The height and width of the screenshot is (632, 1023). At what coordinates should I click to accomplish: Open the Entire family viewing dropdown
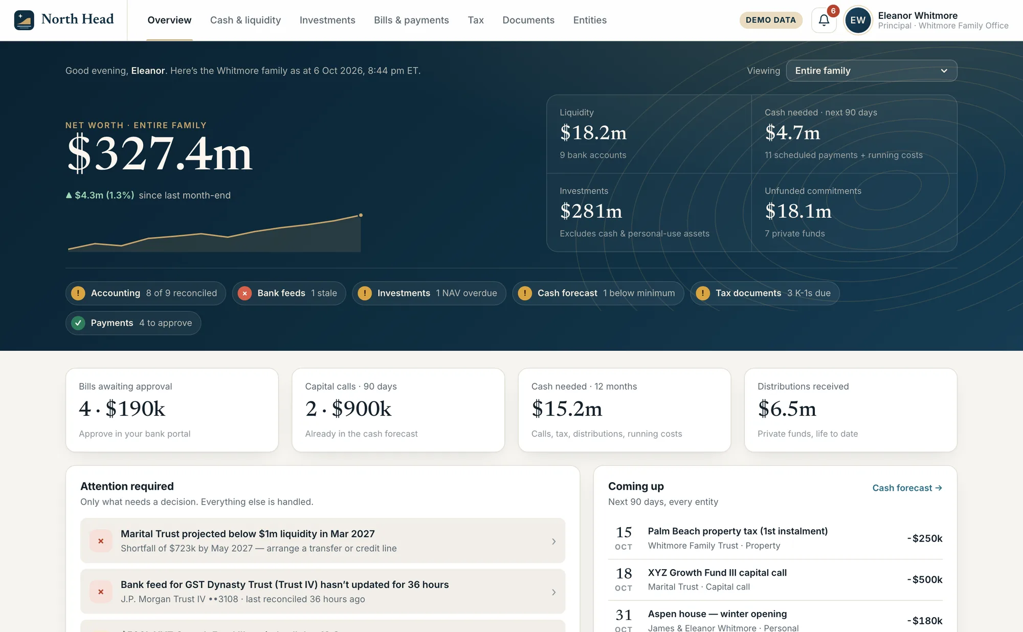coord(871,71)
